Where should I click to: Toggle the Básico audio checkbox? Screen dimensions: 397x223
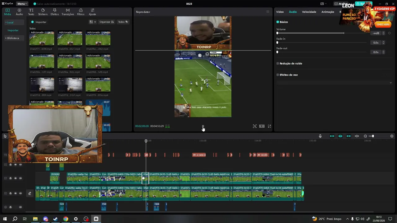(x=278, y=22)
